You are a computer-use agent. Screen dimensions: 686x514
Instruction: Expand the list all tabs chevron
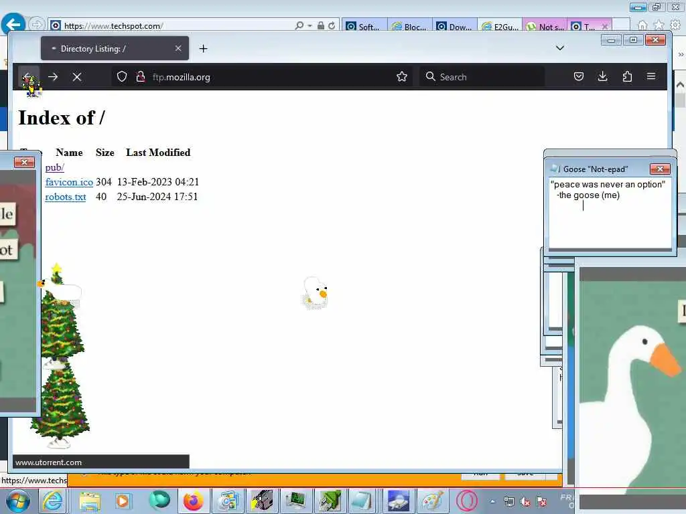point(559,48)
